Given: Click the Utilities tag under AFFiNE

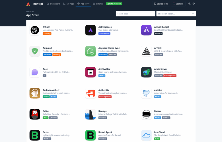Looking at the screenshot, I should (159, 55).
